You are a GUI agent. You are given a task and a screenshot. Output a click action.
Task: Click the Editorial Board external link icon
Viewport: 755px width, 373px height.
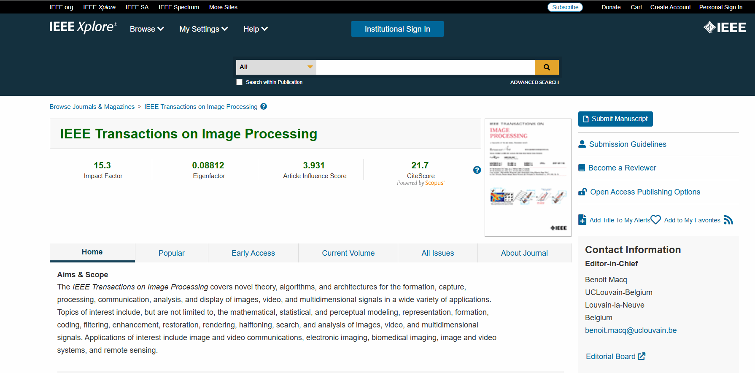642,356
